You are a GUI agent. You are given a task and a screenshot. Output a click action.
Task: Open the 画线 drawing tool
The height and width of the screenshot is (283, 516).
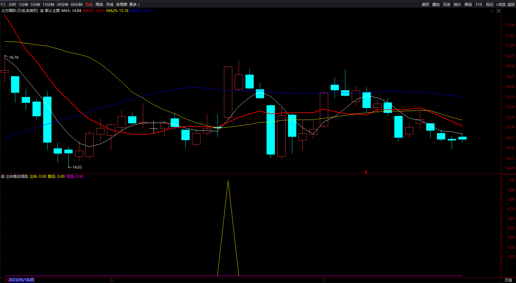pos(468,4)
